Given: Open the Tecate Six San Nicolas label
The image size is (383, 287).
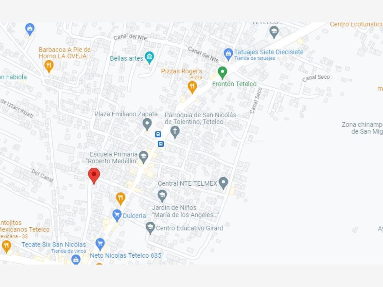Looking at the screenshot, I should tap(54, 245).
